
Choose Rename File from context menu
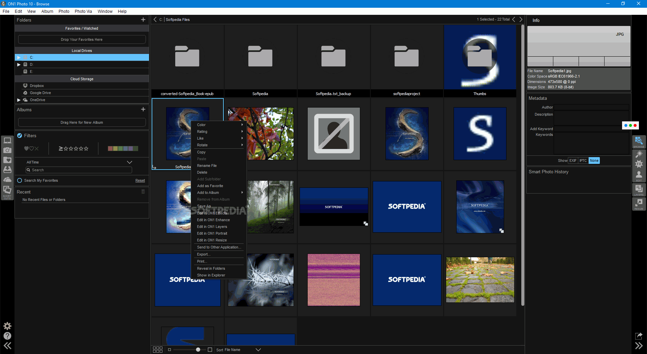pos(219,166)
